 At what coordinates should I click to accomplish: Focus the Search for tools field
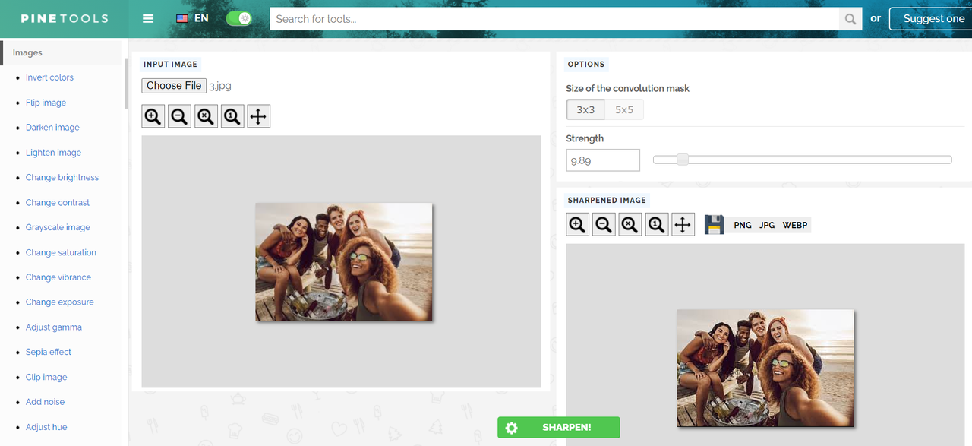point(554,19)
